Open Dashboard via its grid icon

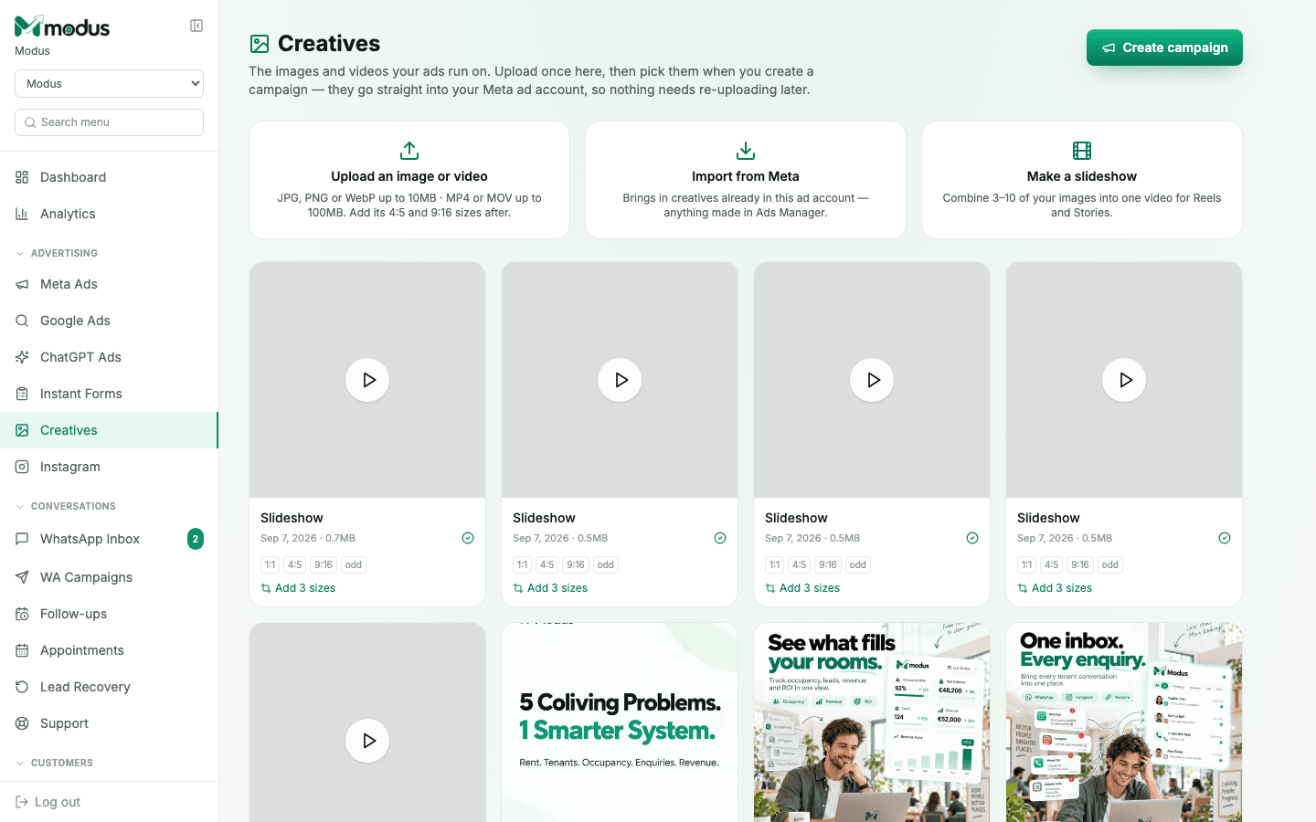tap(22, 177)
